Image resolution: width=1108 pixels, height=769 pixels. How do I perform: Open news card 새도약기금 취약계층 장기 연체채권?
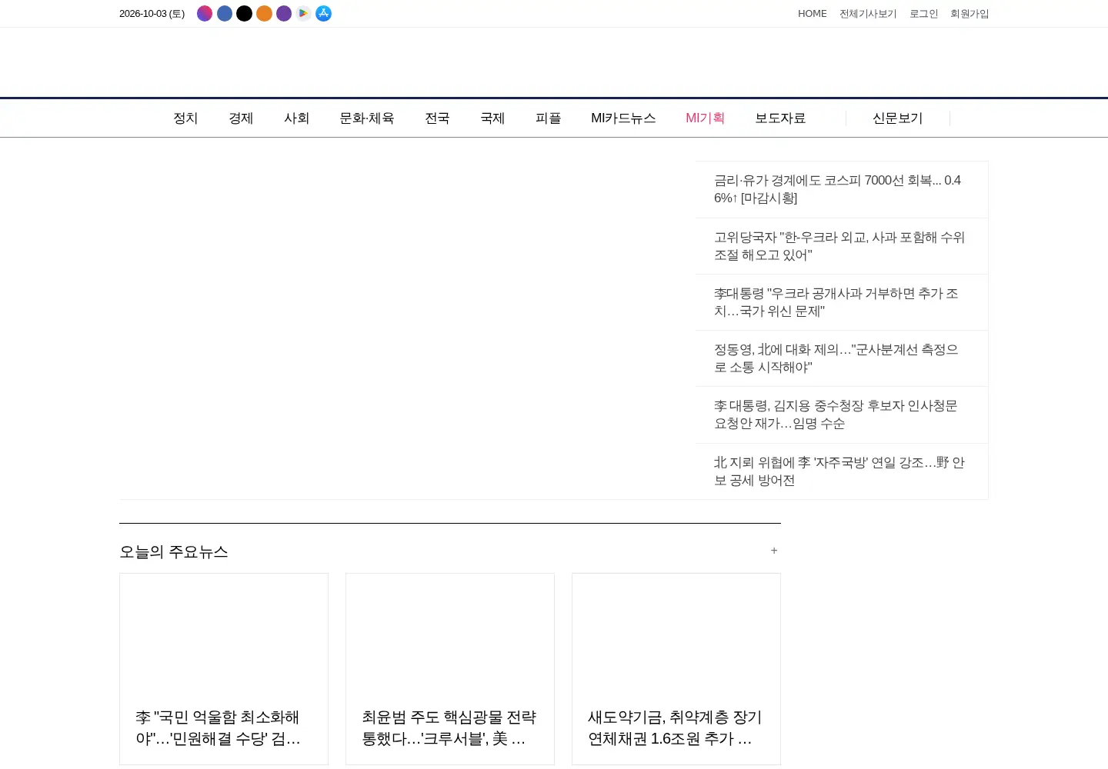(676, 669)
